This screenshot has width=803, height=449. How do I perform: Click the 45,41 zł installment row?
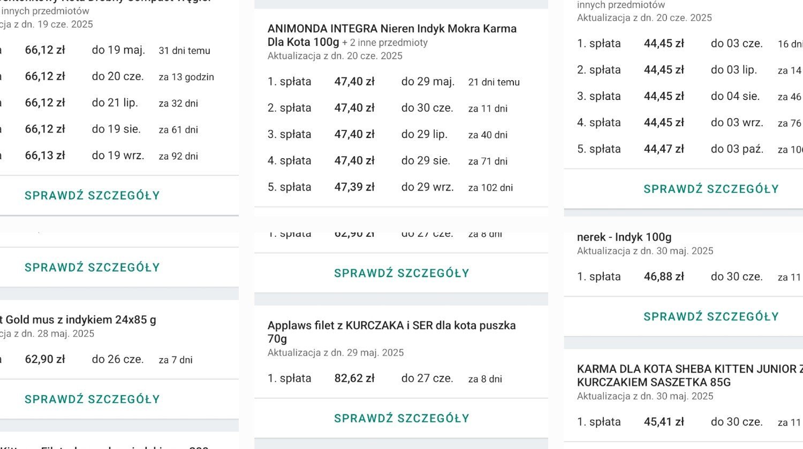[x=690, y=422]
